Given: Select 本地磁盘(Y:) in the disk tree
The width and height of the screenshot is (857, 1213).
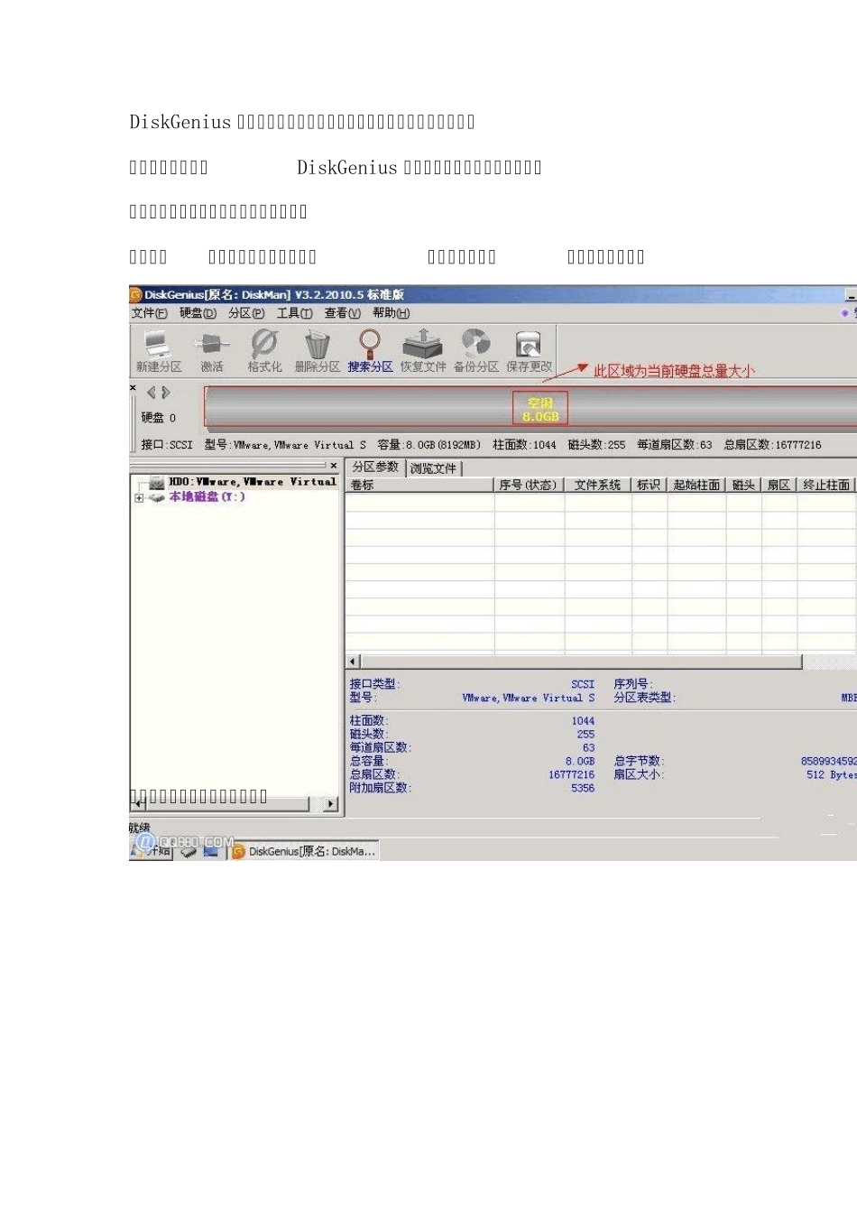Looking at the screenshot, I should (x=207, y=497).
